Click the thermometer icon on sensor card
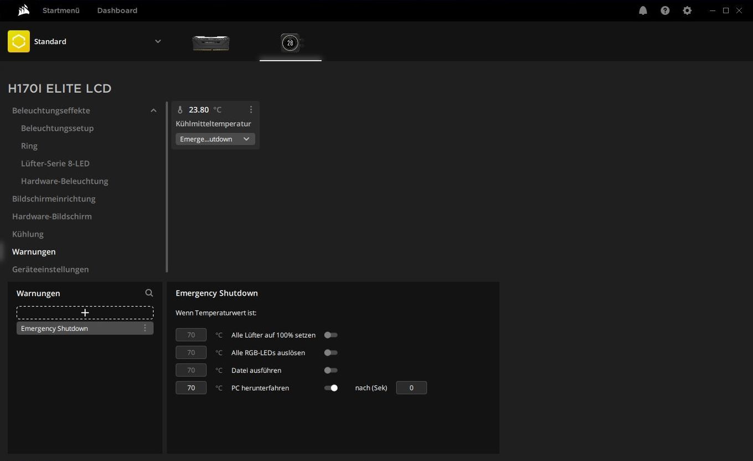 tap(180, 109)
